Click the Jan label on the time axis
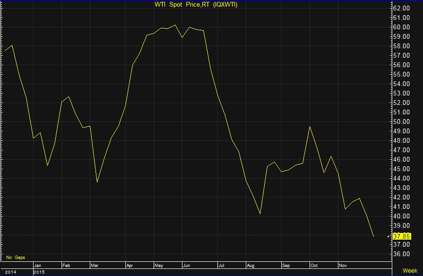 (x=37, y=266)
